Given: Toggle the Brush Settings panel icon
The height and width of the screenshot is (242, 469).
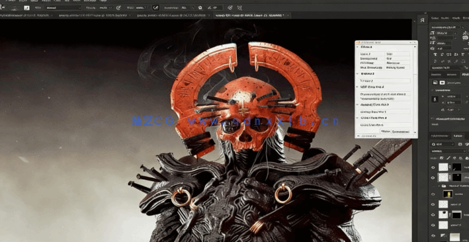Looking at the screenshot, I should pyautogui.click(x=26, y=8).
